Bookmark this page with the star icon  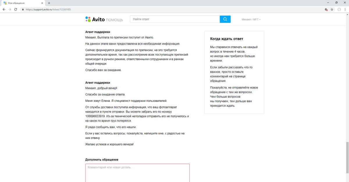[332, 9]
